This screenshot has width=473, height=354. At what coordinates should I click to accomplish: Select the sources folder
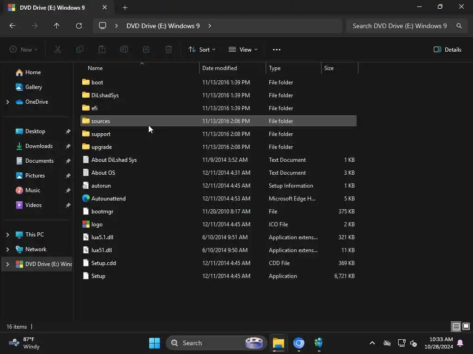tap(218, 121)
